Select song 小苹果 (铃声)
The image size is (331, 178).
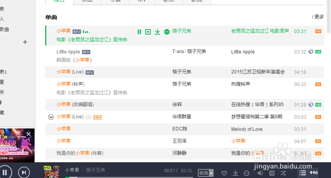coord(71,84)
